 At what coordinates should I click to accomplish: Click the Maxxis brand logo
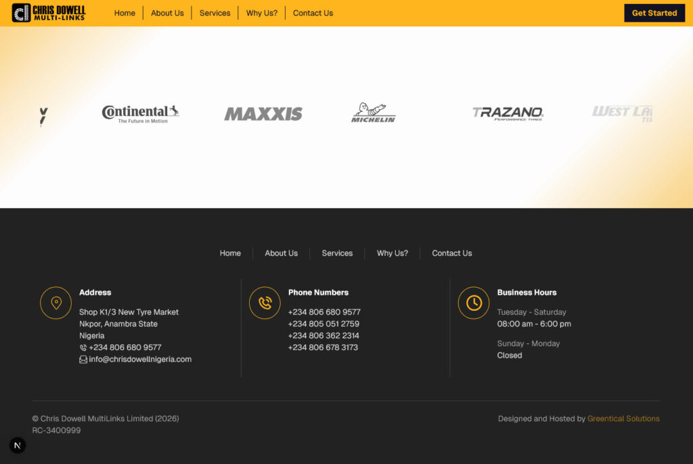[263, 114]
